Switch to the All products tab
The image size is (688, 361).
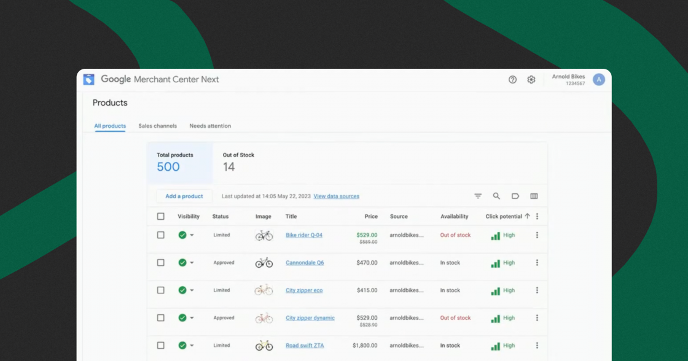pos(110,126)
